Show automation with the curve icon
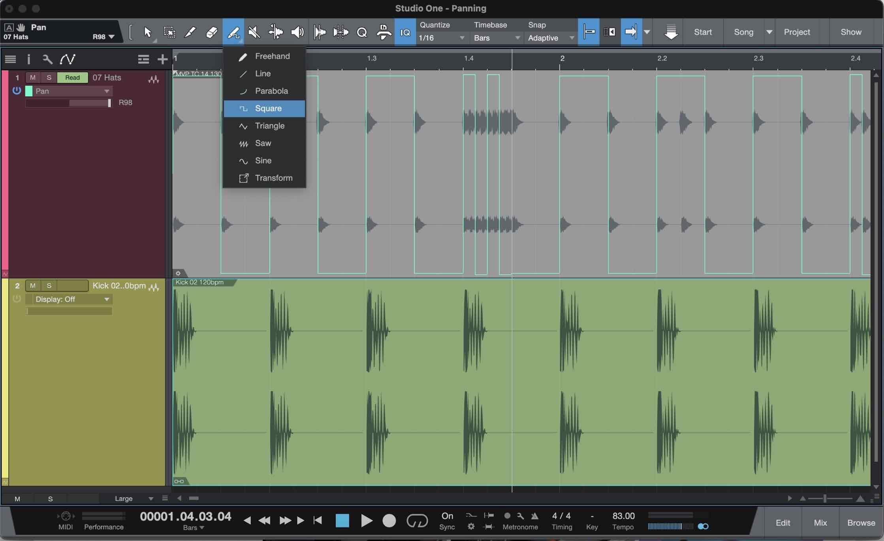884x541 pixels. (x=68, y=59)
